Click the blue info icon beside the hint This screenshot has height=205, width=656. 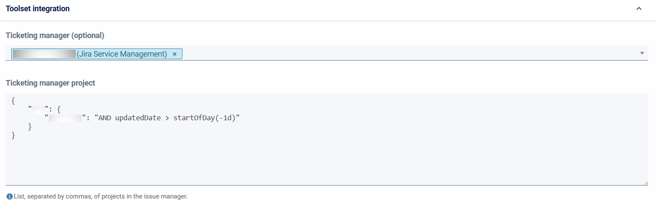point(10,196)
